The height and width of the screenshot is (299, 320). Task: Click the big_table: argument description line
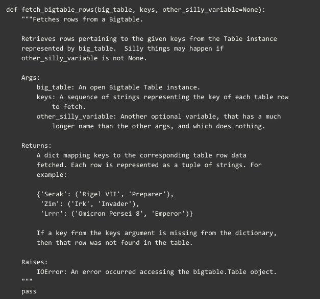point(118,88)
